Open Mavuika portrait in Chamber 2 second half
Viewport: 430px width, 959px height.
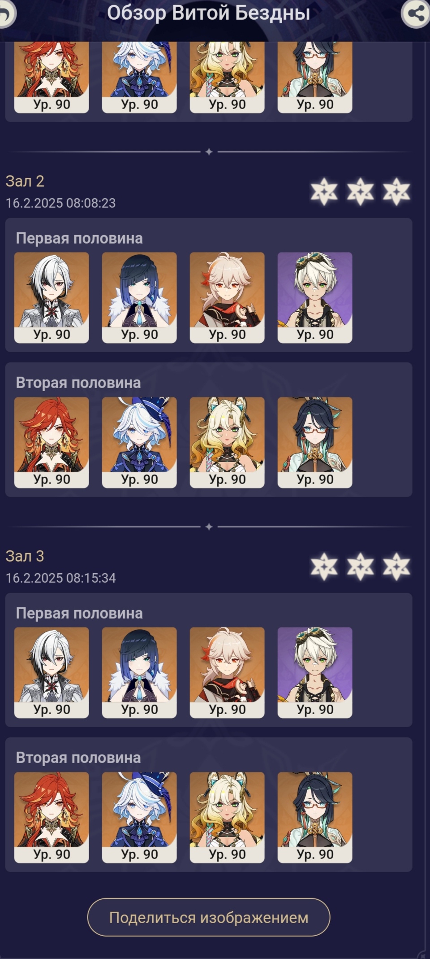tap(52, 443)
